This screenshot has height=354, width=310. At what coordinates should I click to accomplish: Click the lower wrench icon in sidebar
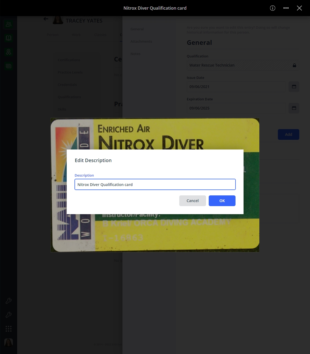click(9, 315)
